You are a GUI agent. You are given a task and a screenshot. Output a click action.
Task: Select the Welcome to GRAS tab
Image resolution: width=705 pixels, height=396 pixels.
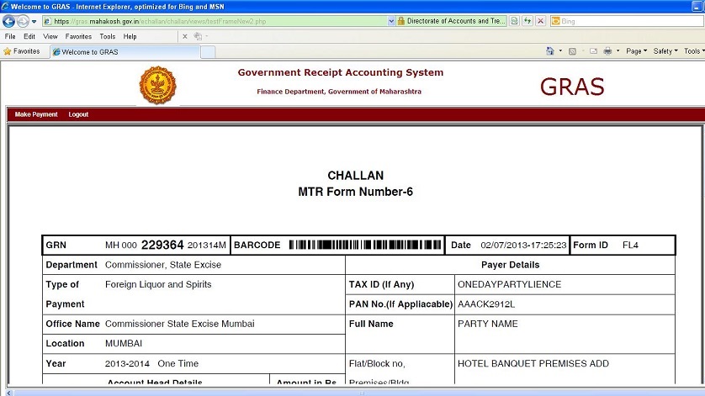(125, 52)
